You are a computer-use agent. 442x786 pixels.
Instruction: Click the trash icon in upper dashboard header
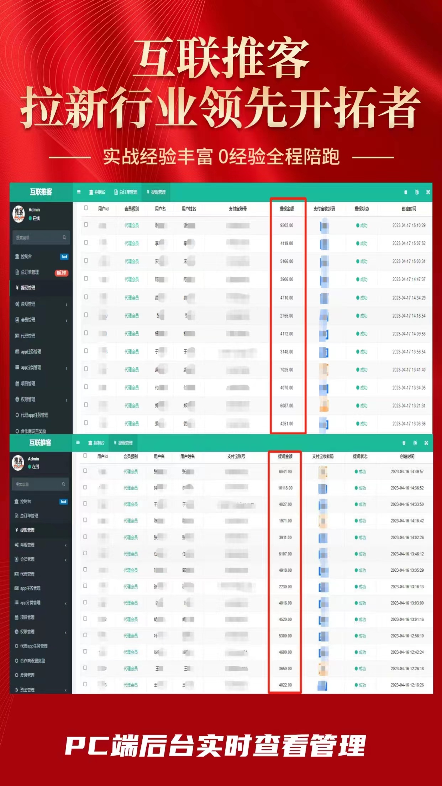(405, 192)
